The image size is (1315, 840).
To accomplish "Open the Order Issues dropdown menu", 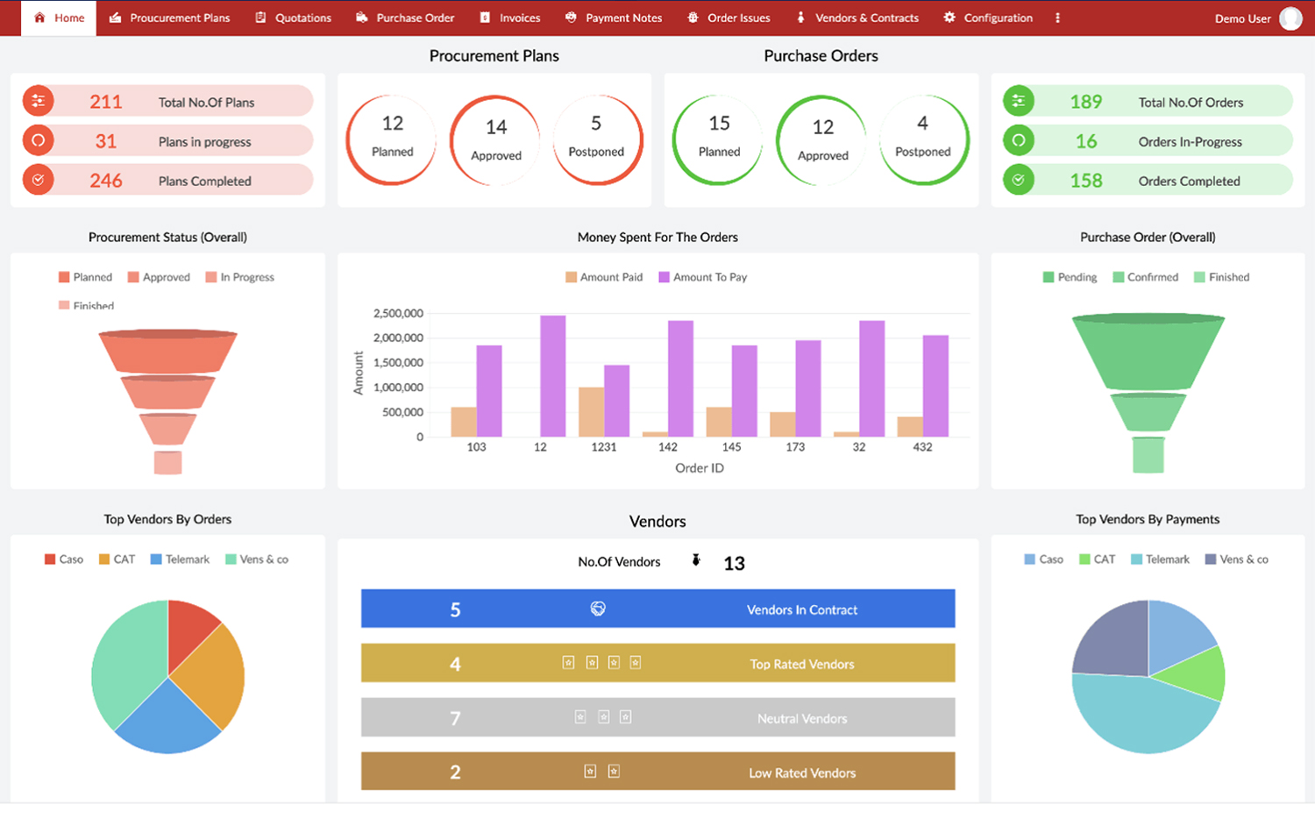I will 729,18.
